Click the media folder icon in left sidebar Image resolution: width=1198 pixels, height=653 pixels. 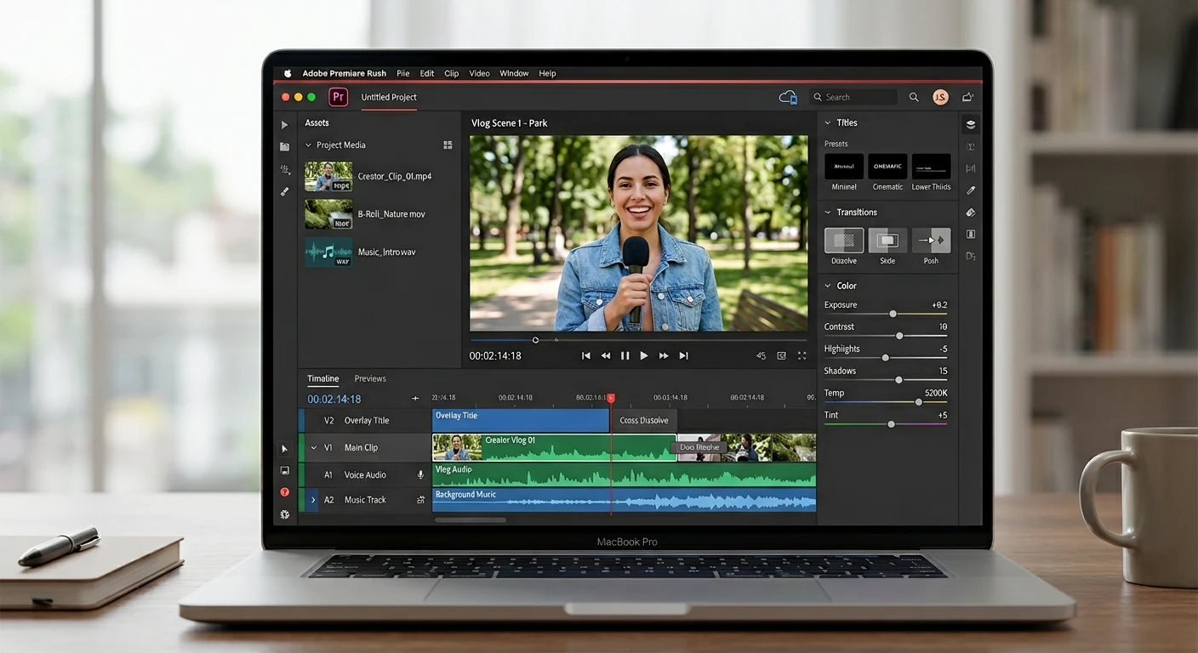pyautogui.click(x=285, y=147)
